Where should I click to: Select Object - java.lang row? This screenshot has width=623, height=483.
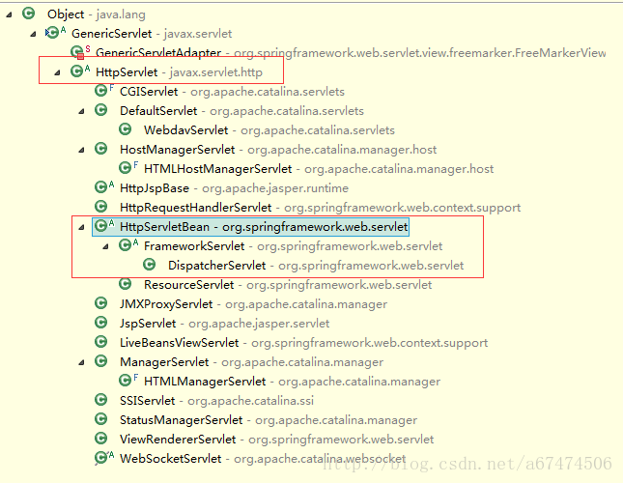click(97, 14)
